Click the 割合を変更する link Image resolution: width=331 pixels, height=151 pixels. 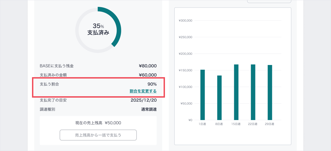(x=143, y=91)
